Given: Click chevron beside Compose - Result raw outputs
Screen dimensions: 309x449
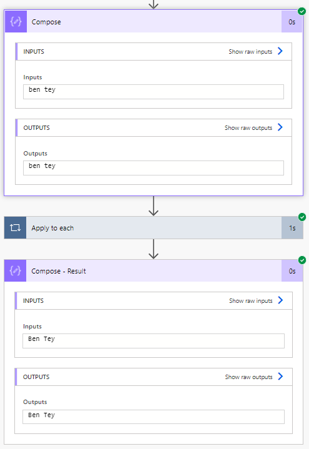Looking at the screenshot, I should click(280, 377).
